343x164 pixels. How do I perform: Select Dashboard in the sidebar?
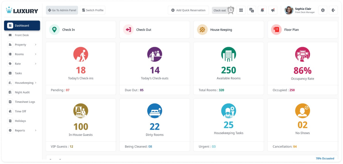(22, 26)
